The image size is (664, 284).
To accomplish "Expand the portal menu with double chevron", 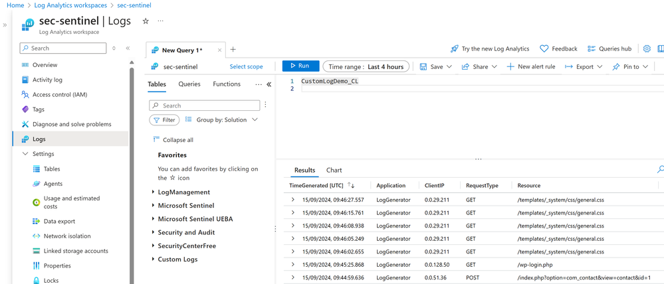I will [x=5, y=25].
